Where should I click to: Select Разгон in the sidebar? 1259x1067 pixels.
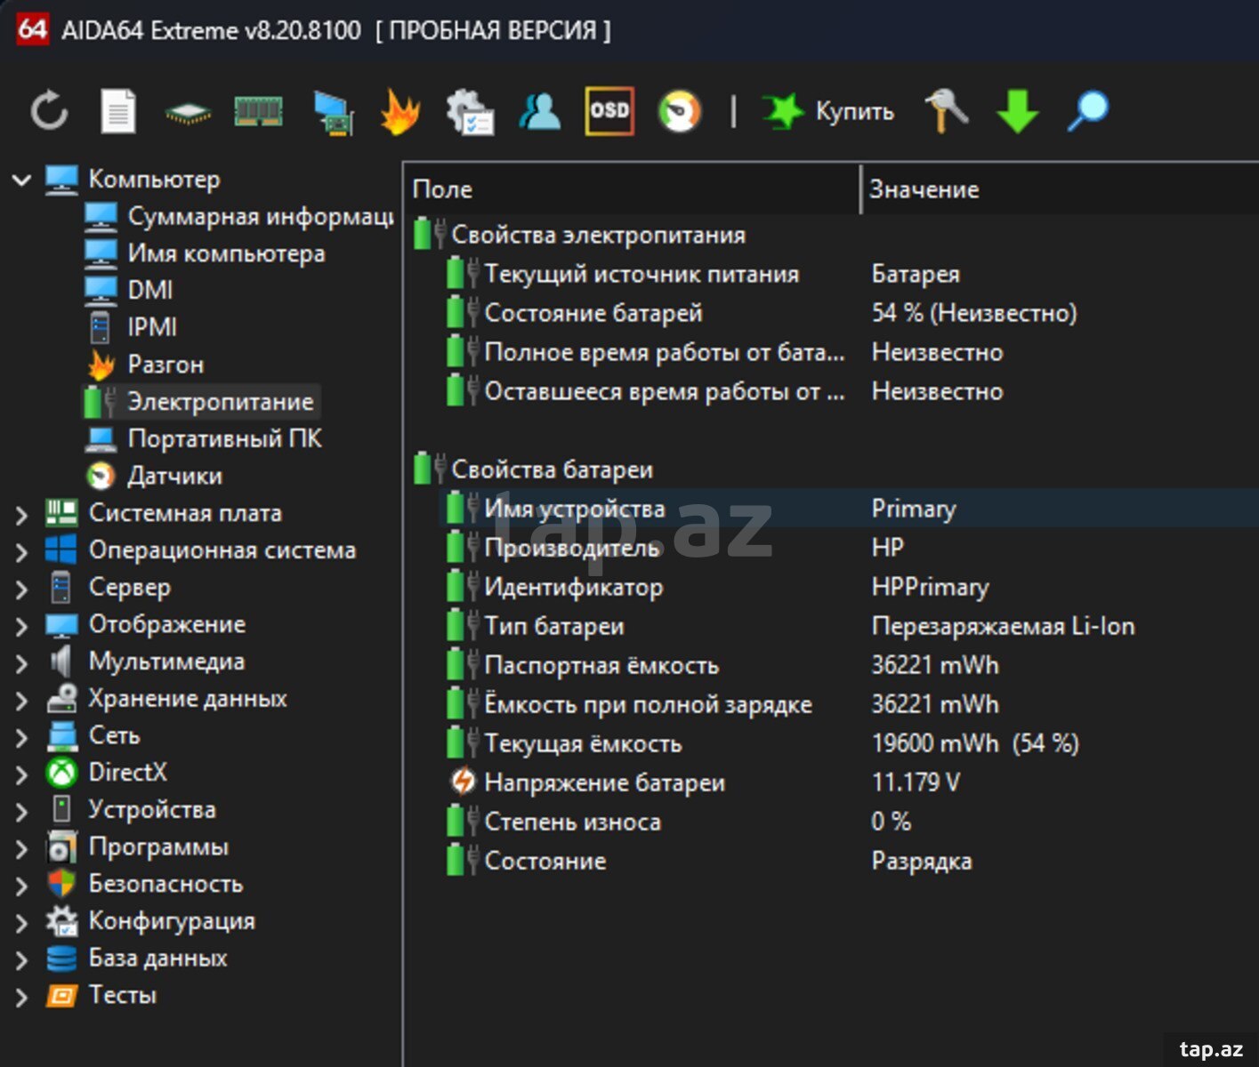(144, 365)
